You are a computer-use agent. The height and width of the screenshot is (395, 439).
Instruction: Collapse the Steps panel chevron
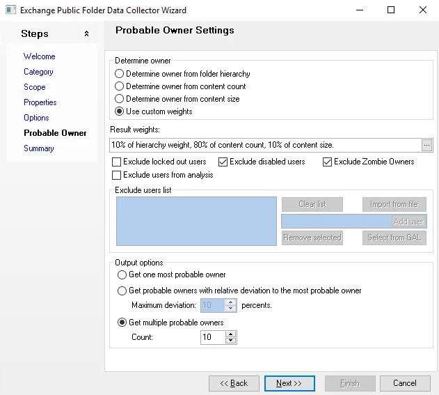[86, 34]
